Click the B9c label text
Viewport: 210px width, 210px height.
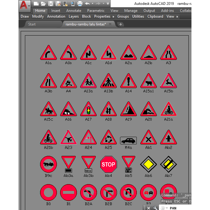[49, 175]
